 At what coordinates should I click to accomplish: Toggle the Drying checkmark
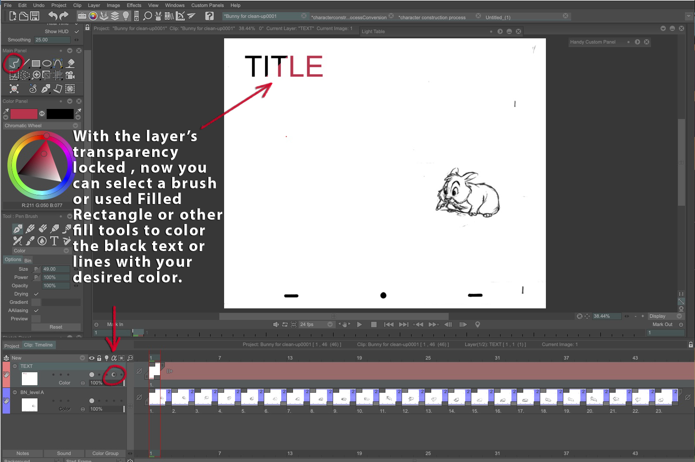click(x=36, y=294)
